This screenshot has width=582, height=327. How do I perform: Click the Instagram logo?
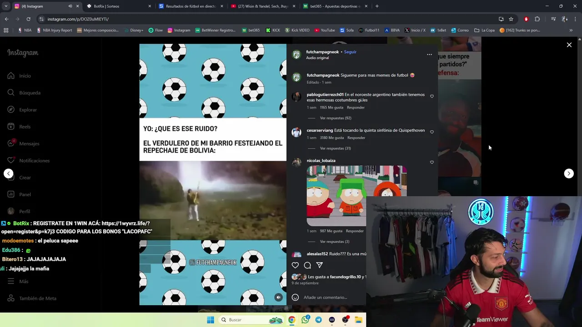(23, 53)
